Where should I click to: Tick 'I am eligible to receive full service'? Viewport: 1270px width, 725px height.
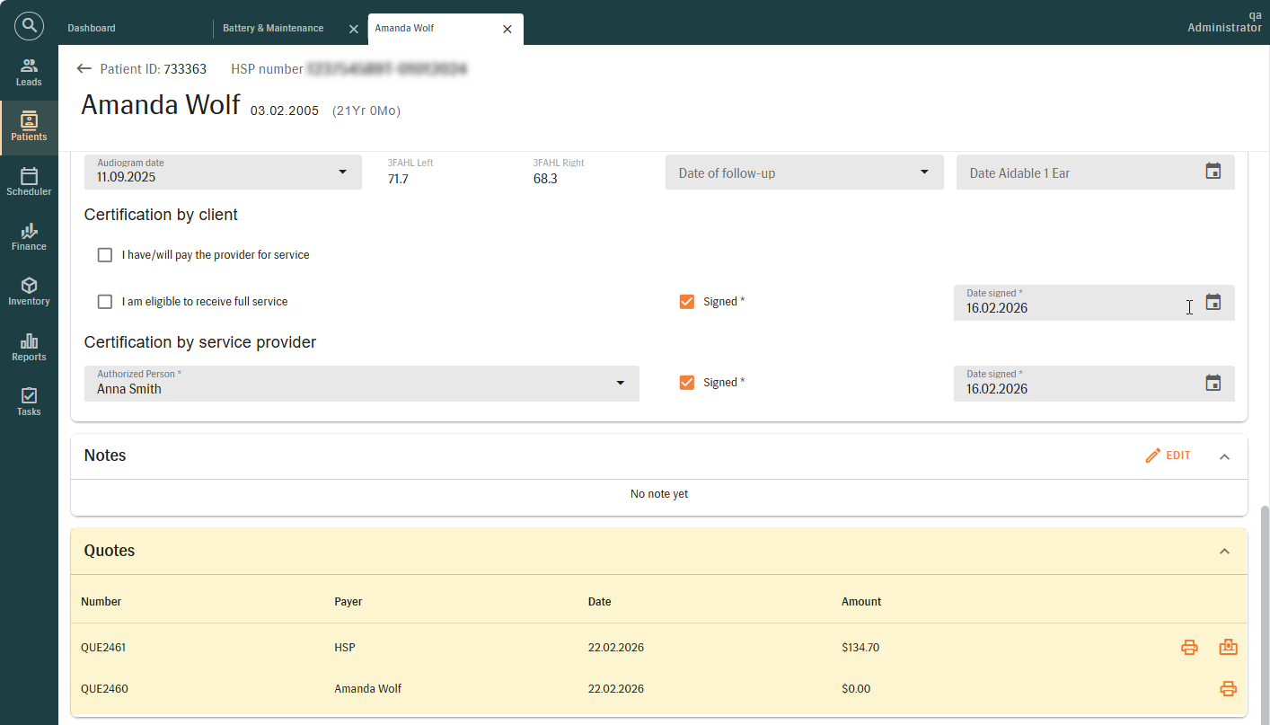tap(105, 302)
